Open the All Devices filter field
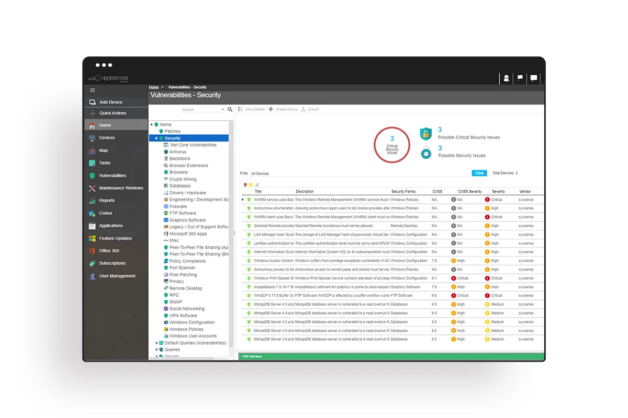 [x=360, y=173]
